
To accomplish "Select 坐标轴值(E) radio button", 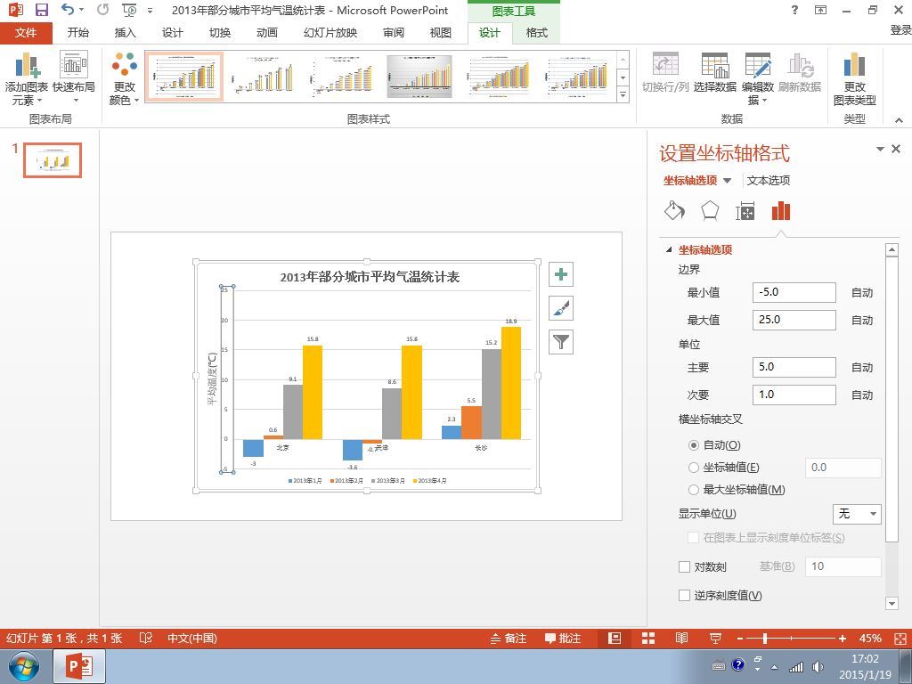I will point(693,468).
